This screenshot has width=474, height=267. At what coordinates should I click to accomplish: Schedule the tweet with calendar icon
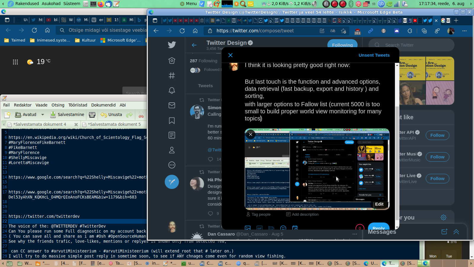(295, 228)
